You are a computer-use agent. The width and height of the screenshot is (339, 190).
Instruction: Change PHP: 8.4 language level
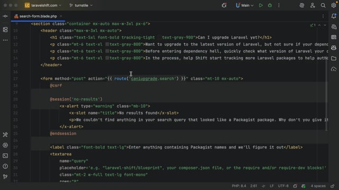pyautogui.click(x=239, y=186)
